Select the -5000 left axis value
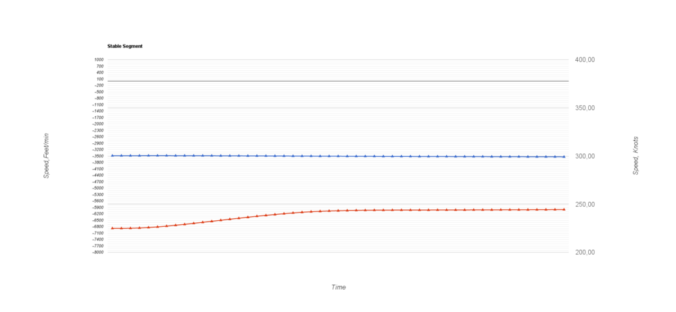This screenshot has width=676, height=312. (x=98, y=188)
